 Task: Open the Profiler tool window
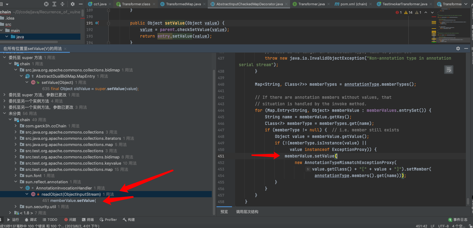point(108,220)
